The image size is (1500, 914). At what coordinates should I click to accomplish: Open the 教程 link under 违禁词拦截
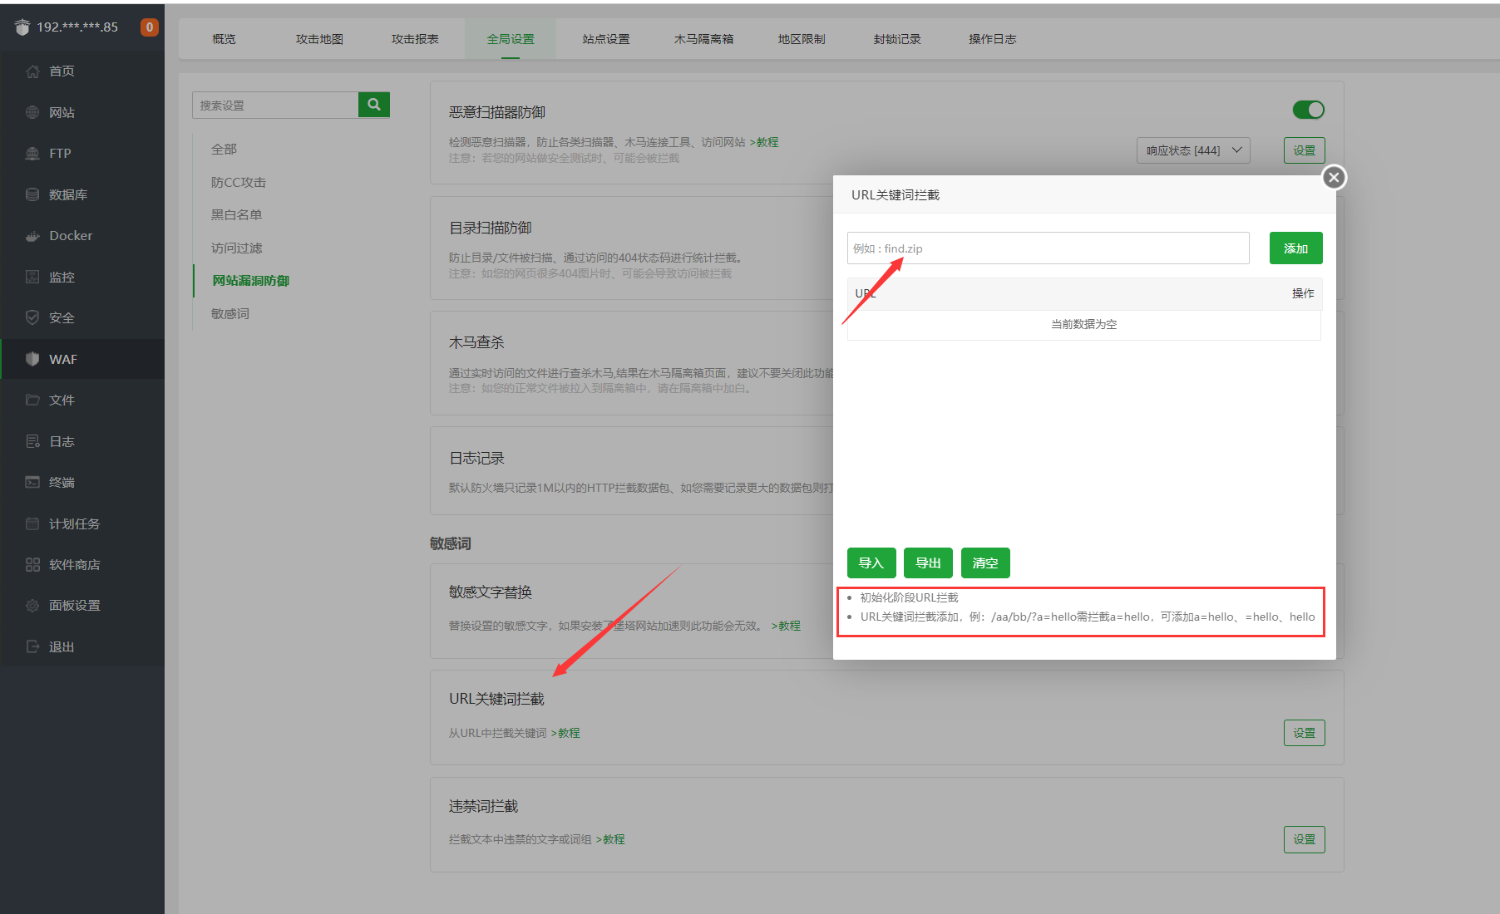coord(610,839)
